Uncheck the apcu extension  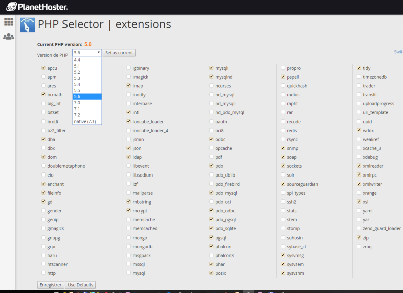click(44, 68)
